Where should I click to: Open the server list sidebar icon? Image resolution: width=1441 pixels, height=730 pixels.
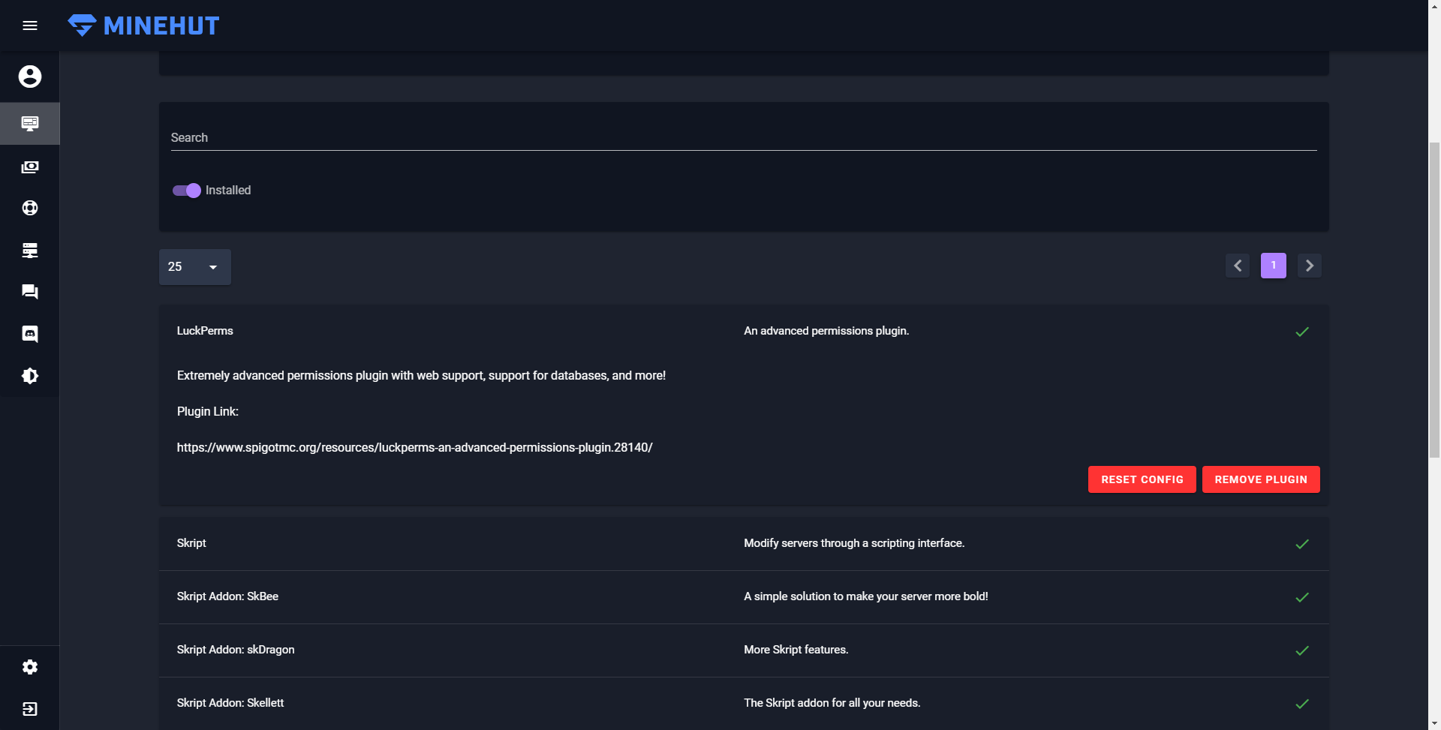coord(30,250)
